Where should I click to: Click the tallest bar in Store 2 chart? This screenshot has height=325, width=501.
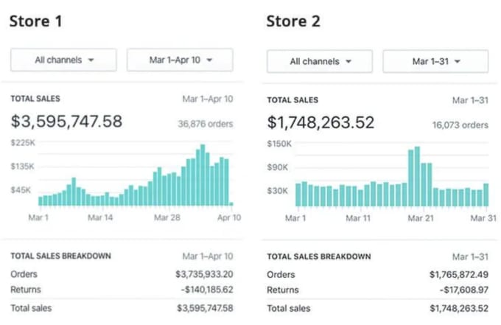(x=417, y=176)
